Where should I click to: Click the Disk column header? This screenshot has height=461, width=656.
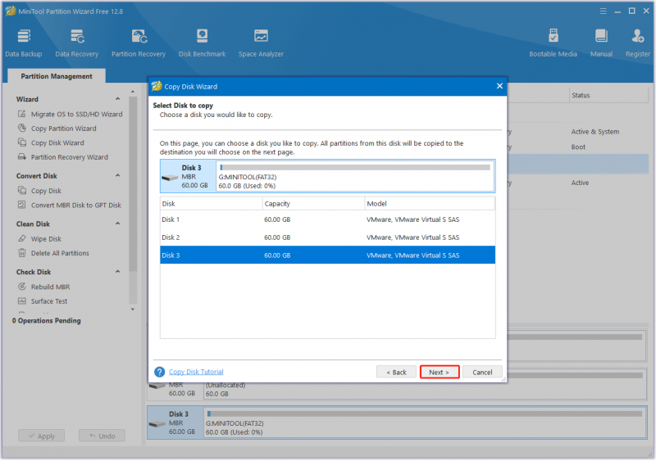212,204
